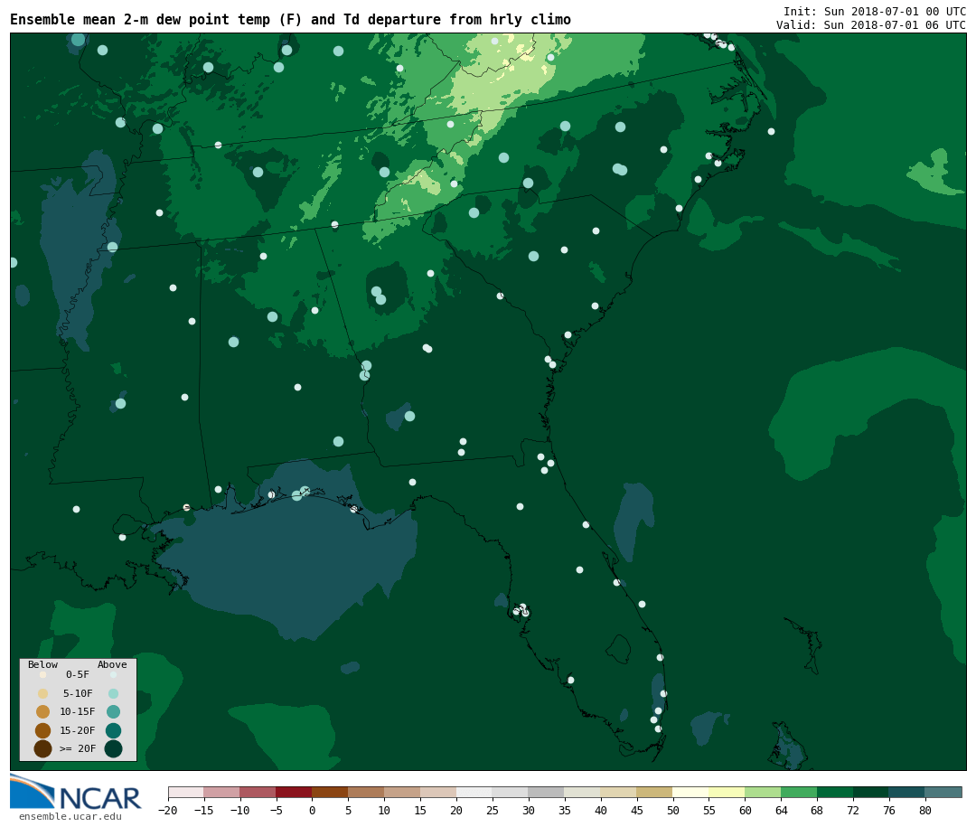This screenshot has width=976, height=827.
Task: Click the 50 colorbar tick label
Action: point(673,810)
